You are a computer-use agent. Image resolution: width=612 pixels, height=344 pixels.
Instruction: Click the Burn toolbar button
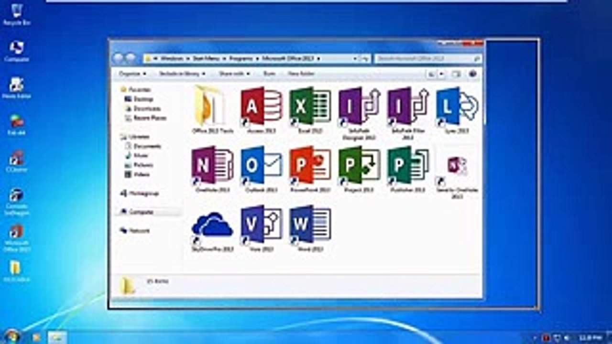(269, 74)
